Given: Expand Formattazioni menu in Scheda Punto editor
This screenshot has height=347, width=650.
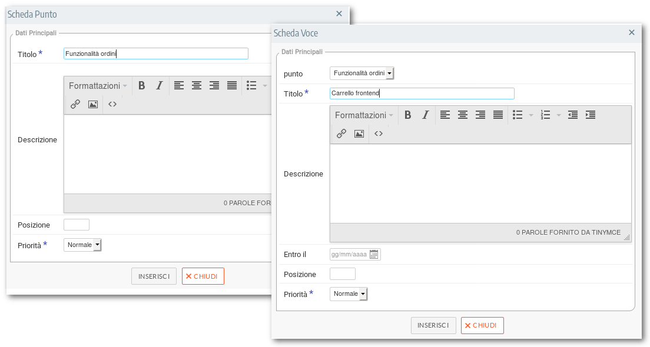Looking at the screenshot, I should tap(98, 86).
